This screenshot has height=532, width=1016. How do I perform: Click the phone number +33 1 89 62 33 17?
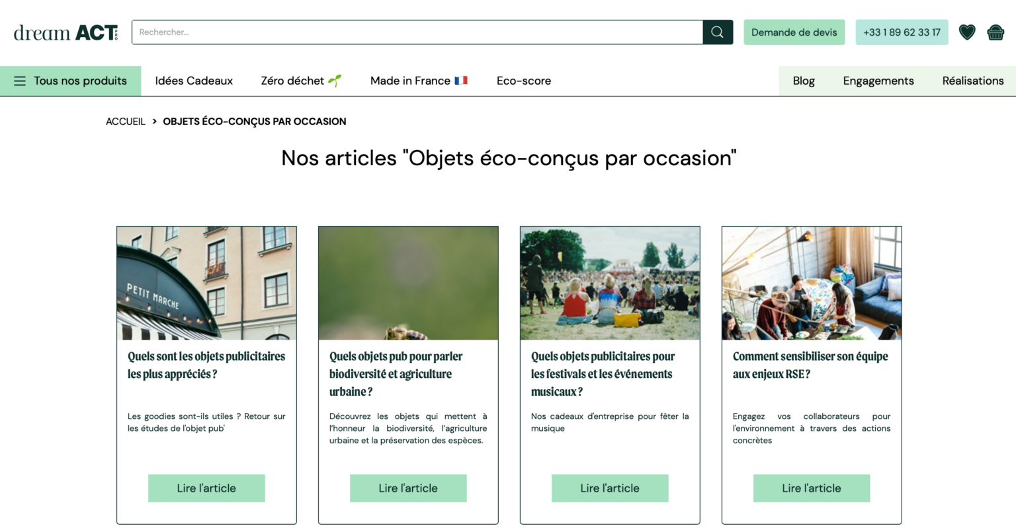(x=902, y=32)
